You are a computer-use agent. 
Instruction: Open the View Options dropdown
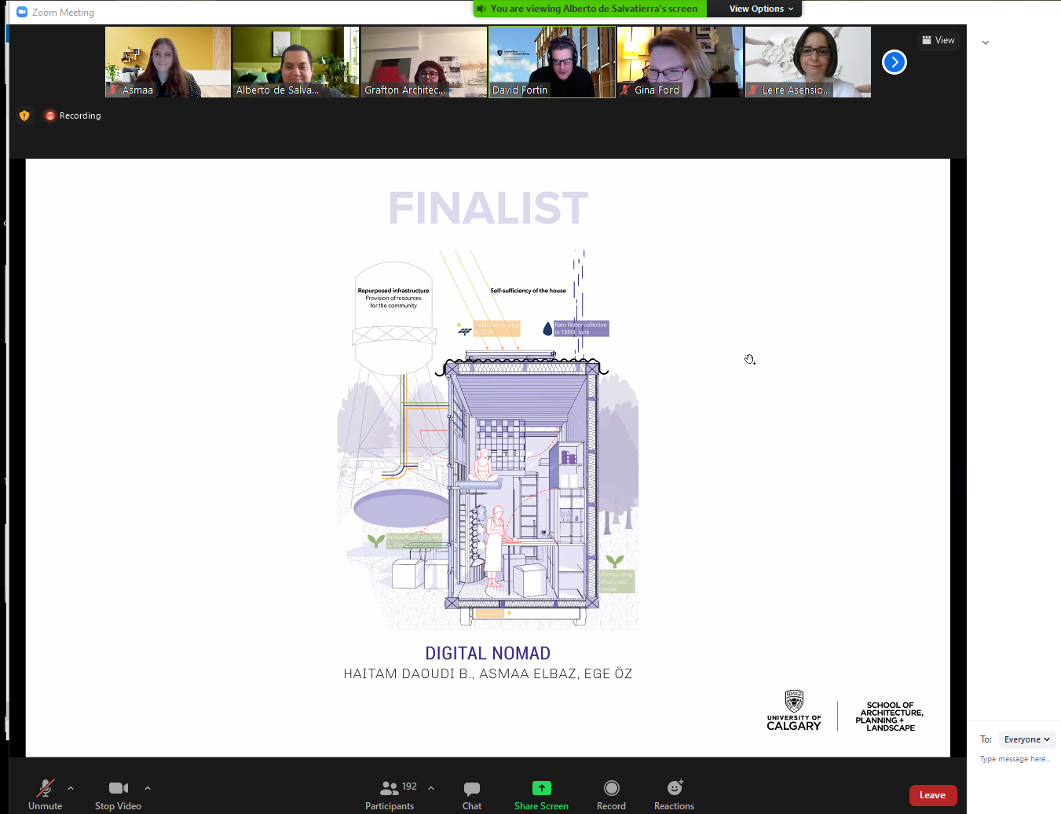click(x=760, y=9)
